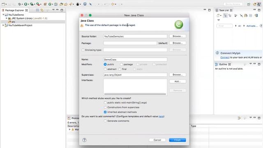Click the Quick Access search field
263x148 pixels.
[x=233, y=4]
